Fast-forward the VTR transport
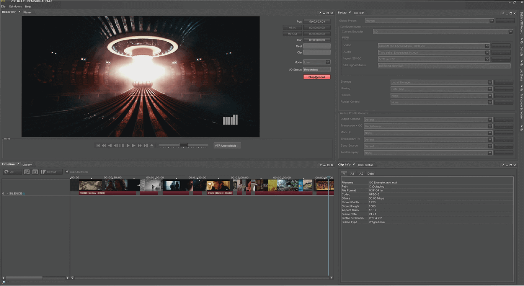Image resolution: width=524 pixels, height=286 pixels. [x=140, y=145]
